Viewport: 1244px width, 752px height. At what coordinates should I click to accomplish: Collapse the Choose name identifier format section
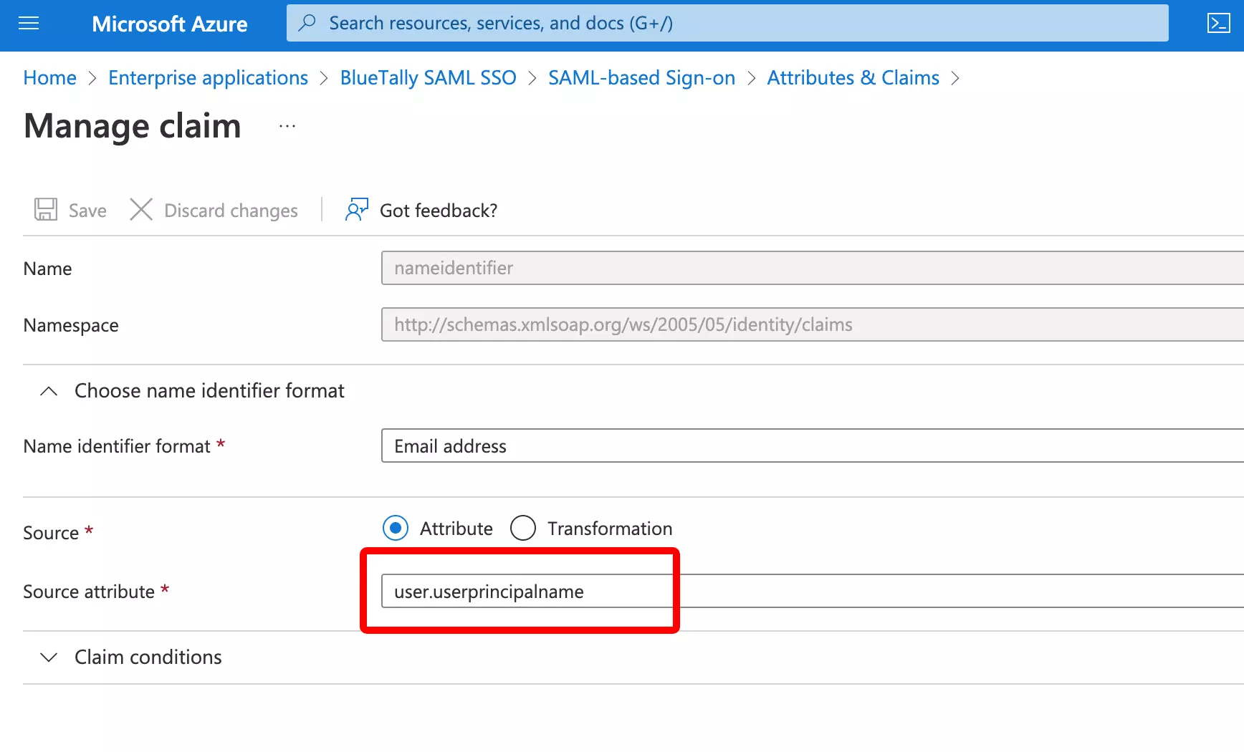pyautogui.click(x=49, y=391)
